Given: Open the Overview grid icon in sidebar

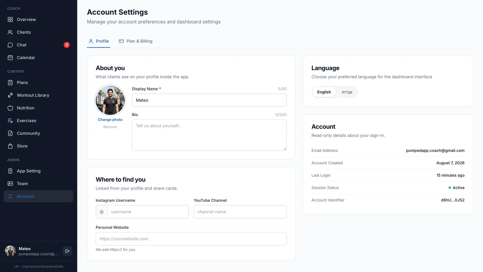Looking at the screenshot, I should coord(10,19).
